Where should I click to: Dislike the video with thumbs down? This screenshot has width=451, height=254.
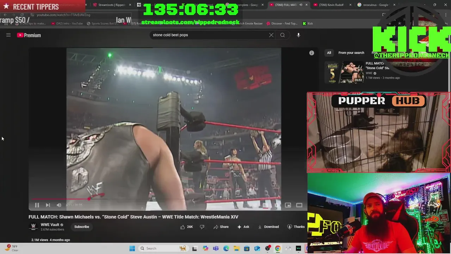click(x=202, y=227)
